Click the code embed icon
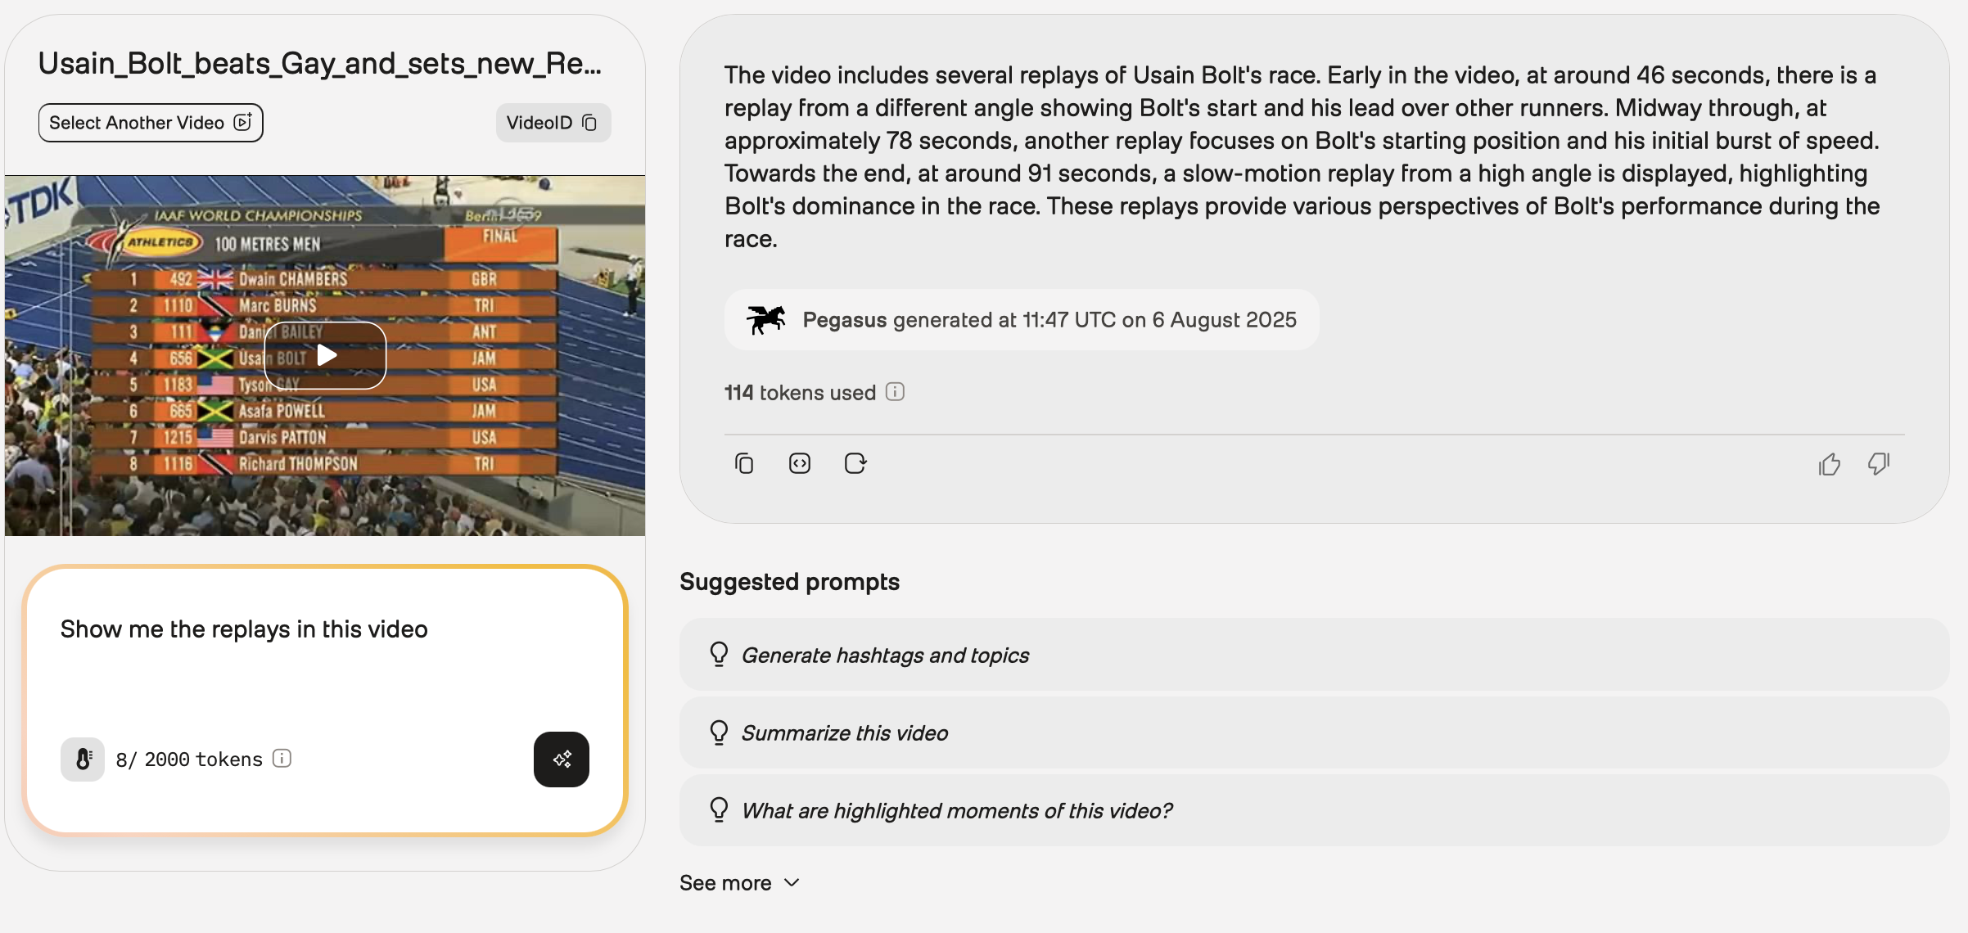 (799, 463)
